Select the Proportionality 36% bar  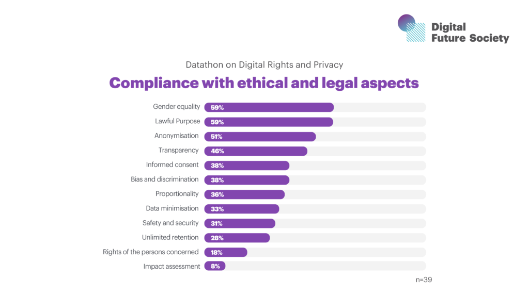pos(244,194)
